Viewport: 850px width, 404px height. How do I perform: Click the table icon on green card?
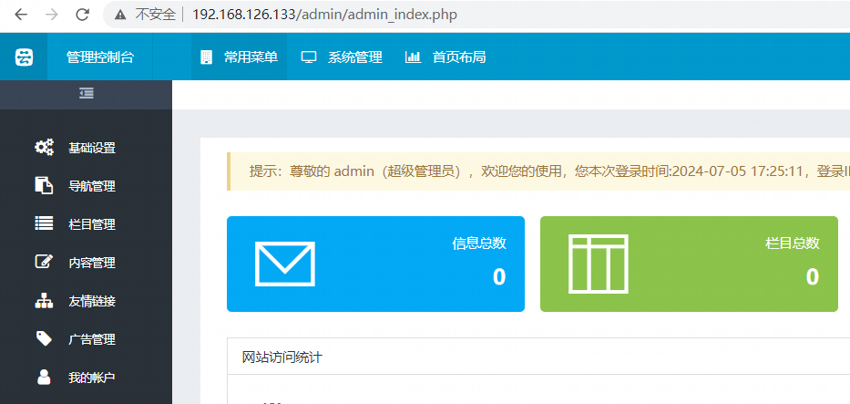599,264
